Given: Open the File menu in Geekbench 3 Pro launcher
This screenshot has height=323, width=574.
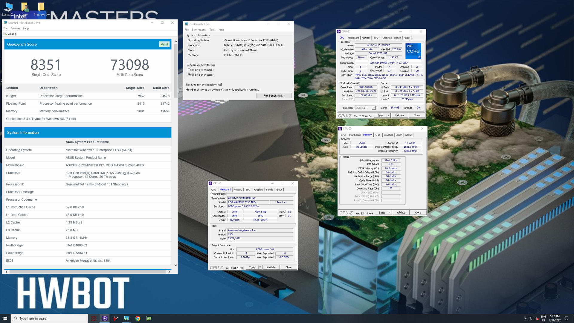Looking at the screenshot, I should pos(187,30).
